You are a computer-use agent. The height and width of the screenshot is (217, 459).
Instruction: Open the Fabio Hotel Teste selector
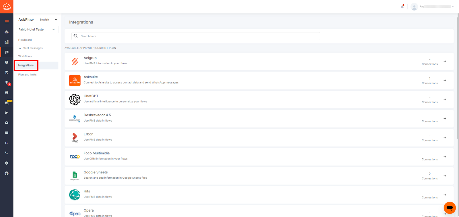click(37, 29)
